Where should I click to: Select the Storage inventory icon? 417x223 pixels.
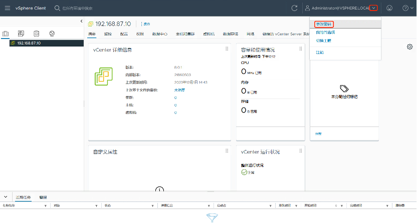coord(37,33)
